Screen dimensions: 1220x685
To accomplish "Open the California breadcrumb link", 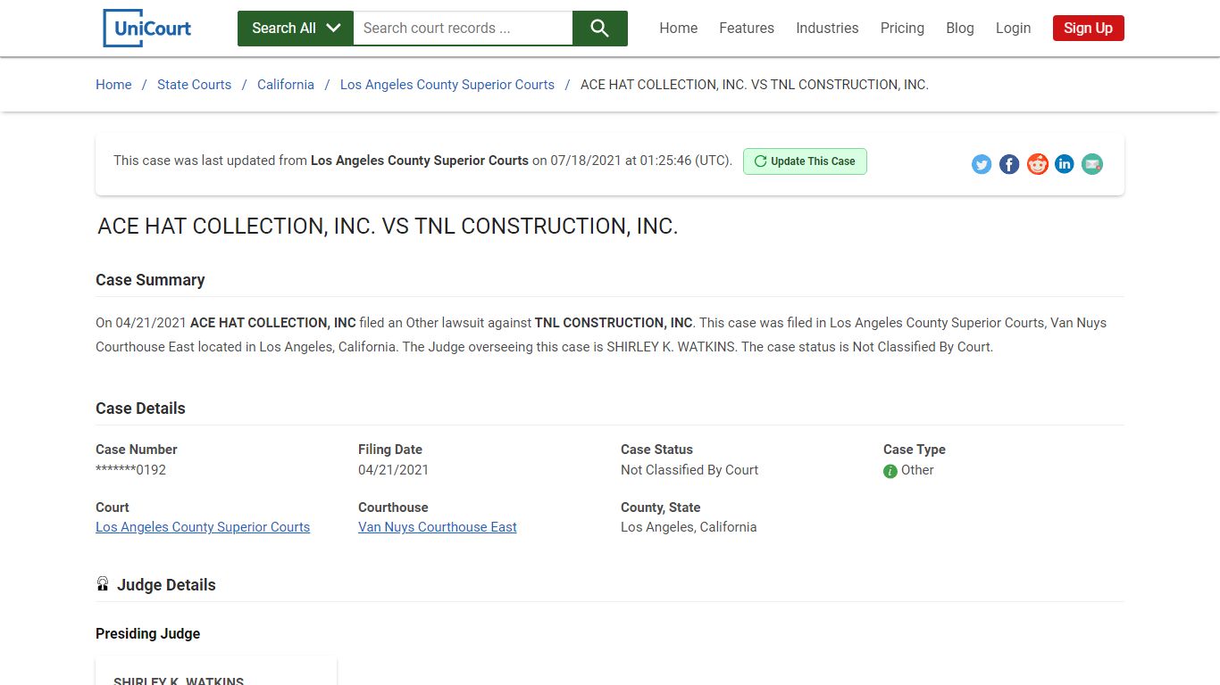I will click(x=286, y=85).
